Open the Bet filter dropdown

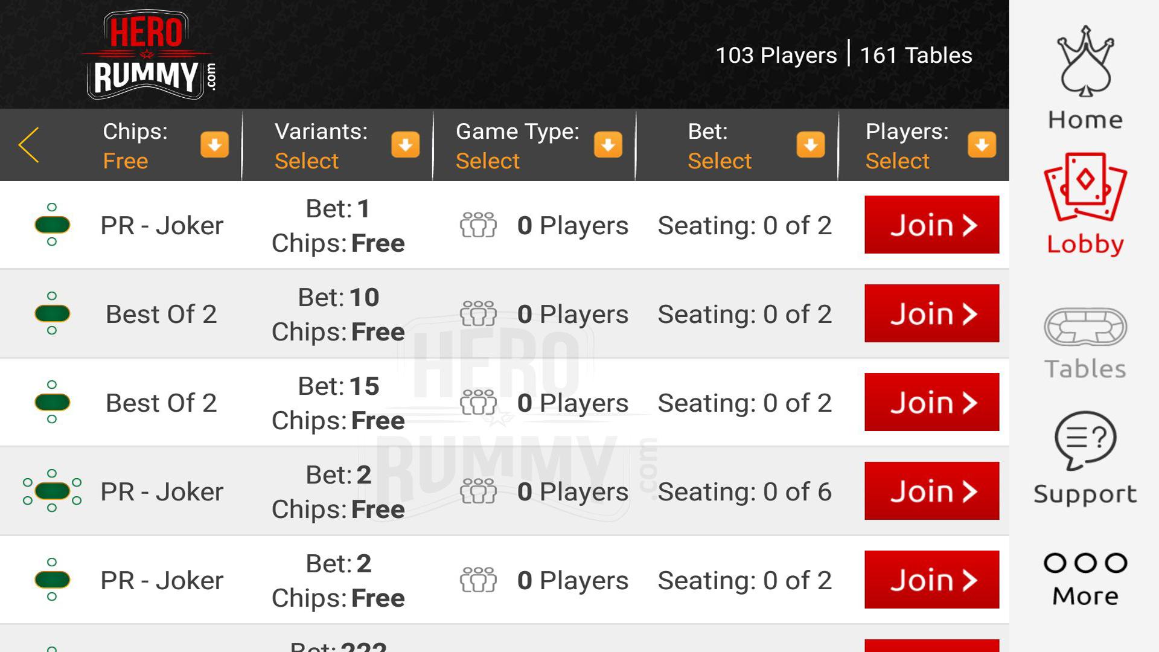(810, 145)
